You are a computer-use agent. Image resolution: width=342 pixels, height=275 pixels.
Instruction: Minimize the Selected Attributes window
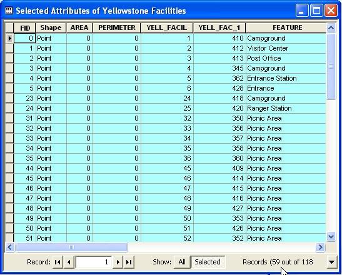coord(302,10)
